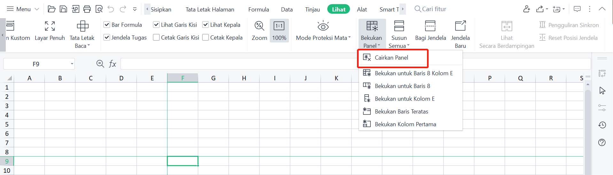Click the collaboration user icon
Viewport: 613px width, 175px height.
pyautogui.click(x=527, y=9)
